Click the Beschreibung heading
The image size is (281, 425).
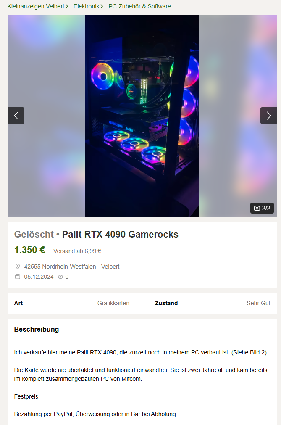click(x=37, y=329)
